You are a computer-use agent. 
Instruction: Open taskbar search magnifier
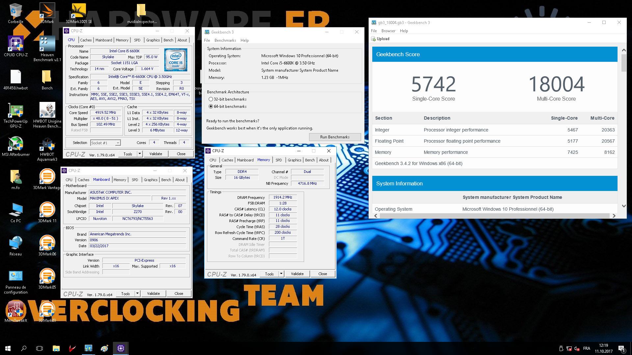[x=24, y=348]
